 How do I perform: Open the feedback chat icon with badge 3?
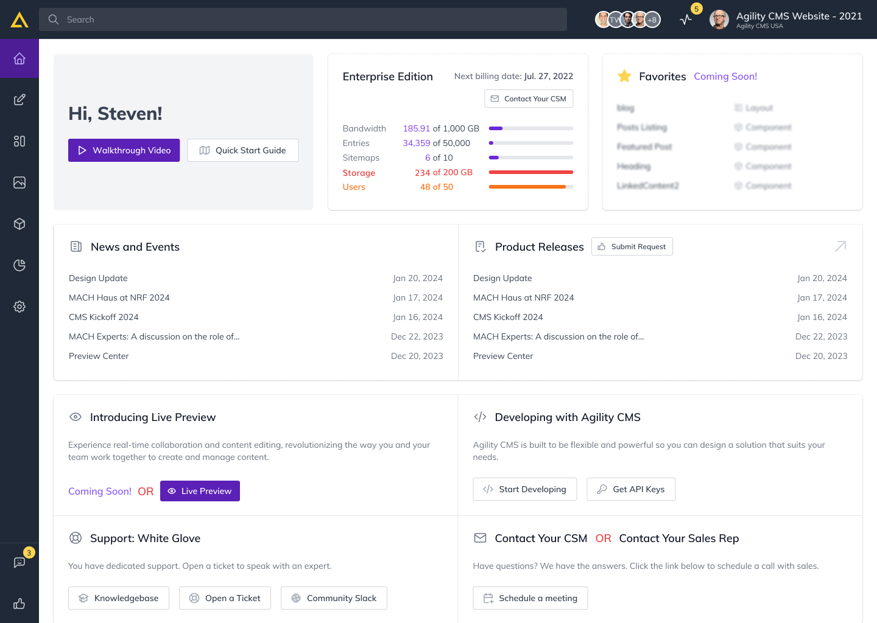[19, 562]
